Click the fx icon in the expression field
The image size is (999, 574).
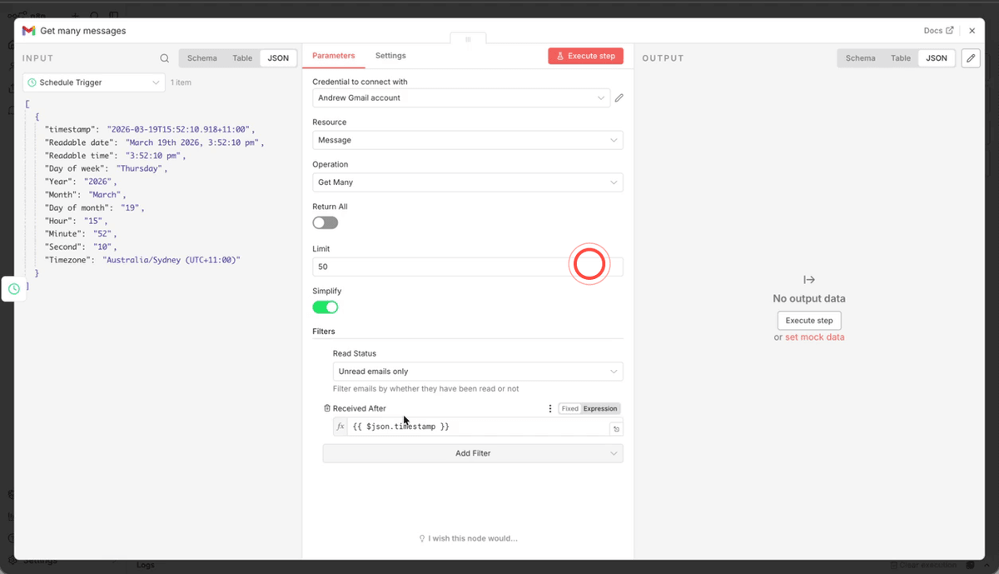340,426
